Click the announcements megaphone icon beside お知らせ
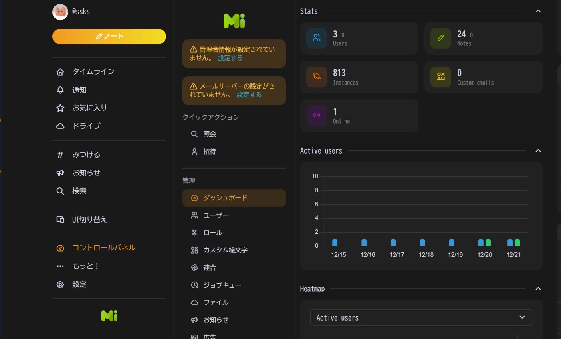Viewport: 561px width, 339px height. point(194,319)
